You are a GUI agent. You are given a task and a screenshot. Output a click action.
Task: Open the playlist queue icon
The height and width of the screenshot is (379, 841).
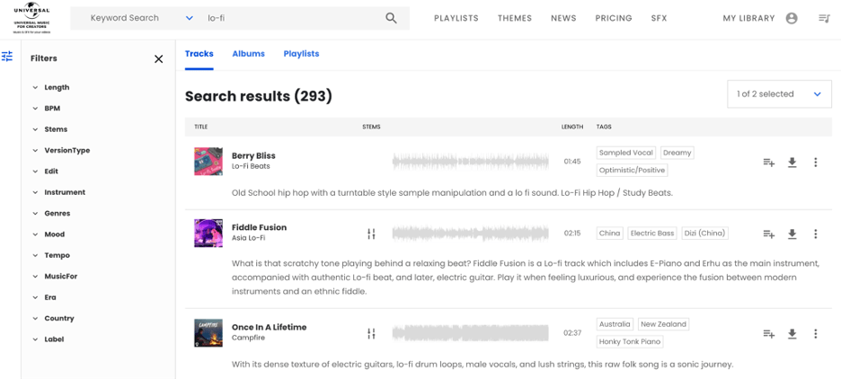[824, 18]
